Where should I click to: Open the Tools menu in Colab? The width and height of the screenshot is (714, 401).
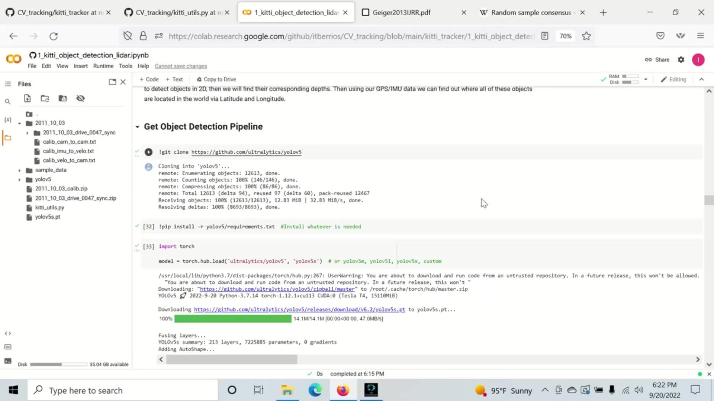click(126, 66)
